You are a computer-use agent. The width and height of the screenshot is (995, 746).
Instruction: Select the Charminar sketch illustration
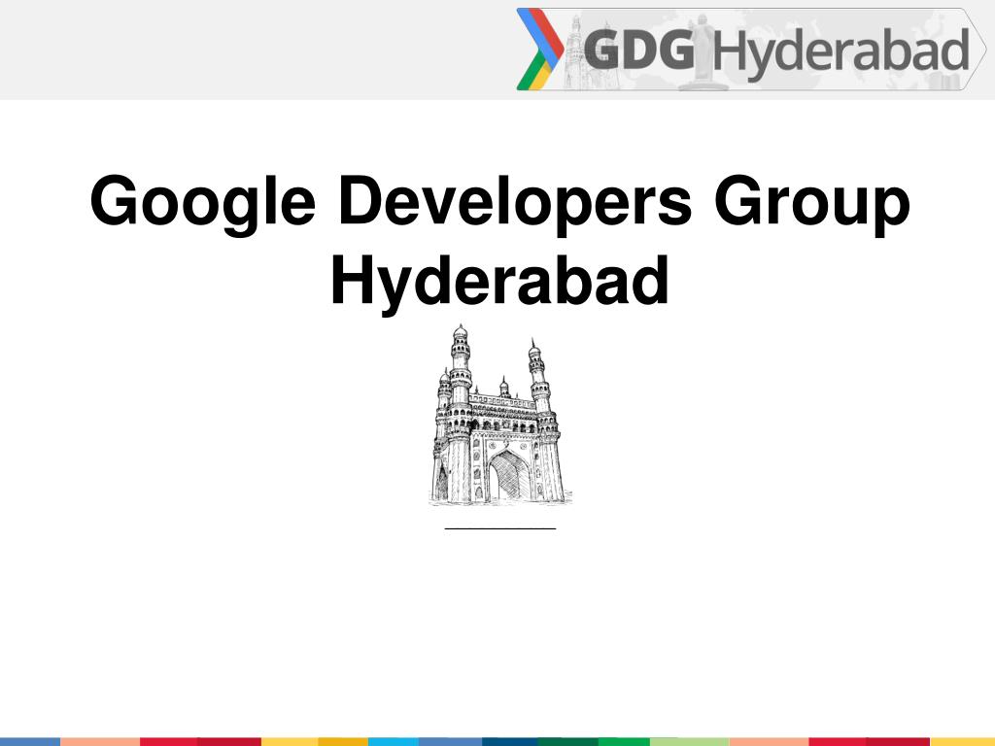point(500,415)
